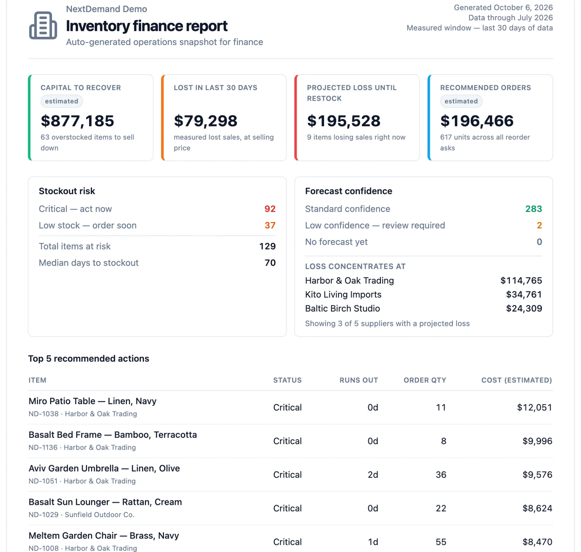Select the 'NextDemand Demo' company name
The height and width of the screenshot is (552, 581).
coord(107,9)
